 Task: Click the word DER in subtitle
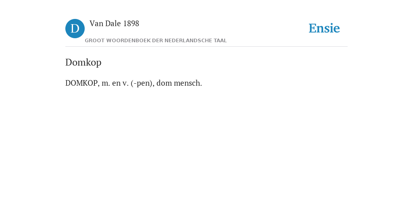(x=158, y=41)
